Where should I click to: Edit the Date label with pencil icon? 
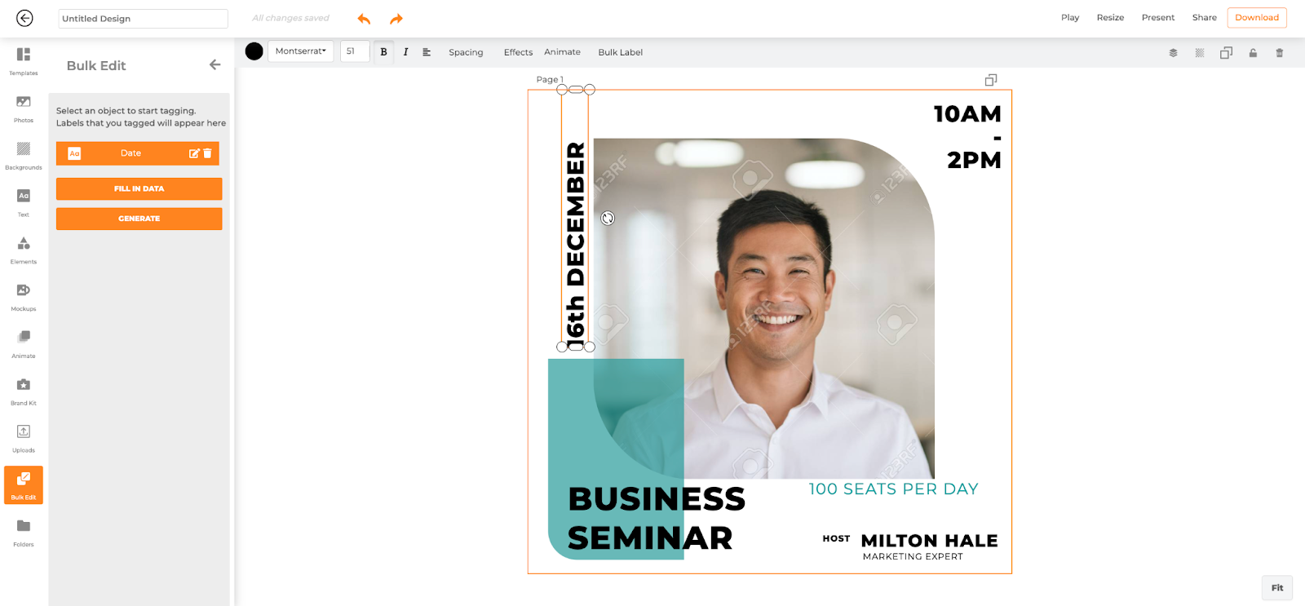194,153
